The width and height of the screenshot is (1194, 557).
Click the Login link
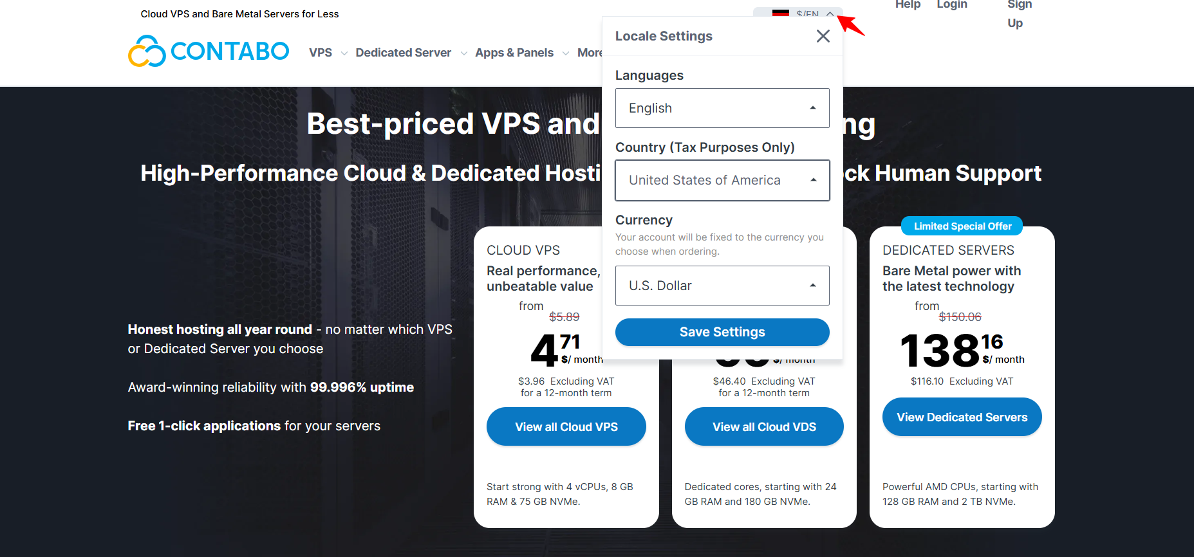(x=952, y=5)
